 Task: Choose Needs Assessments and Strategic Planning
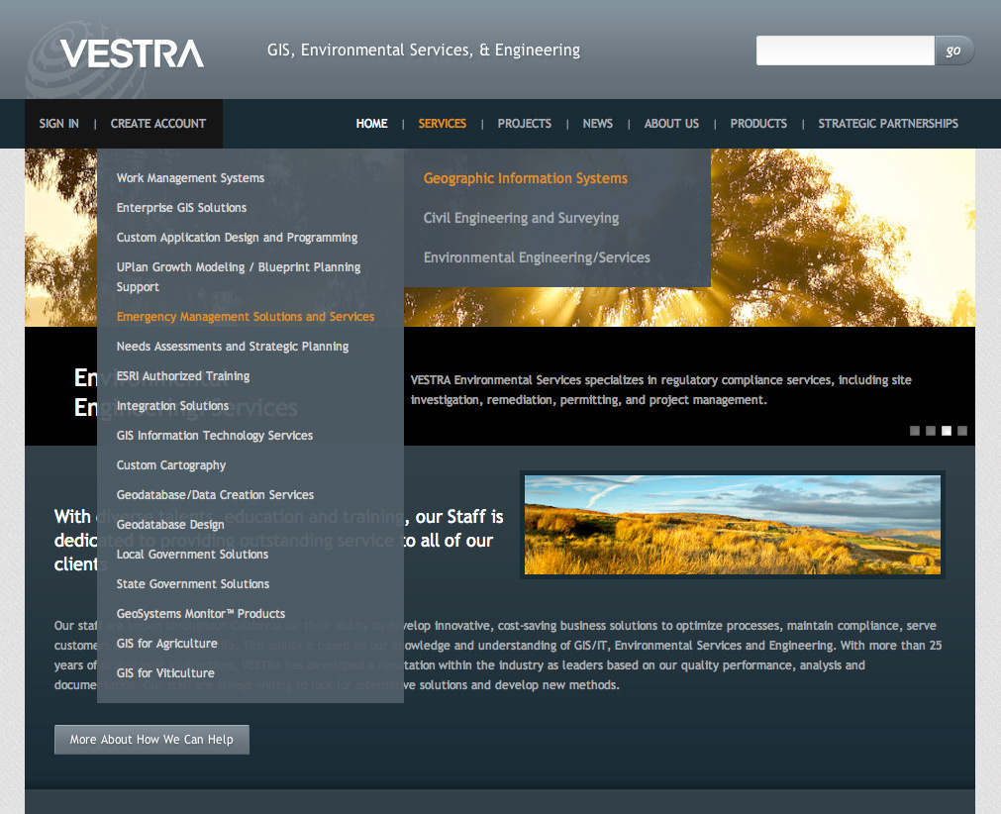tap(233, 347)
